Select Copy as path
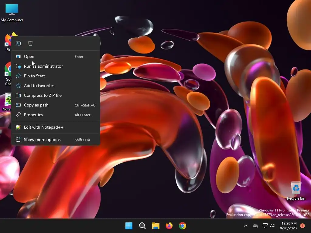The image size is (311, 233). (56, 105)
